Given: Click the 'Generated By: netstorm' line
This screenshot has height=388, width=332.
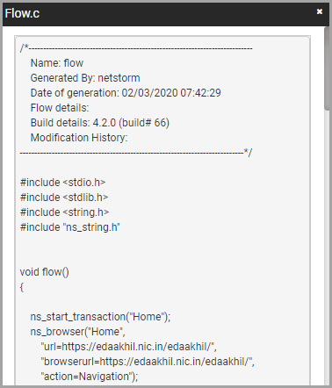Looking at the screenshot, I should tap(85, 78).
